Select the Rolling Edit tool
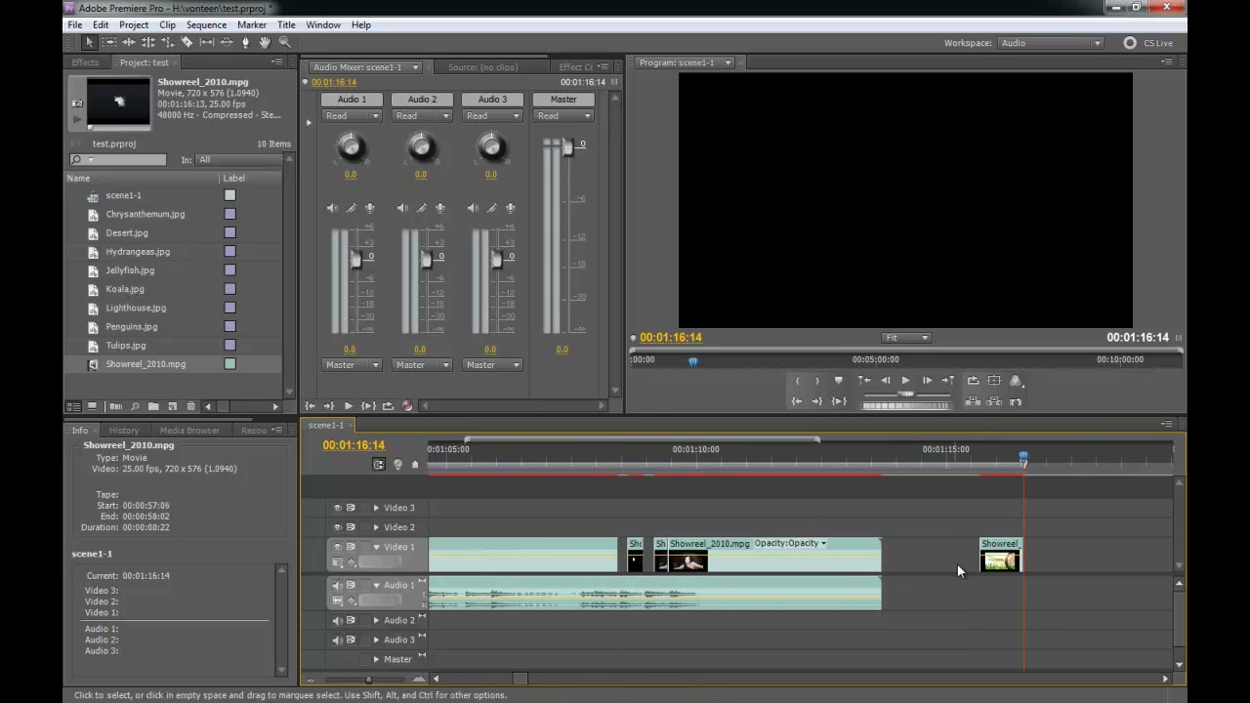 coord(147,43)
